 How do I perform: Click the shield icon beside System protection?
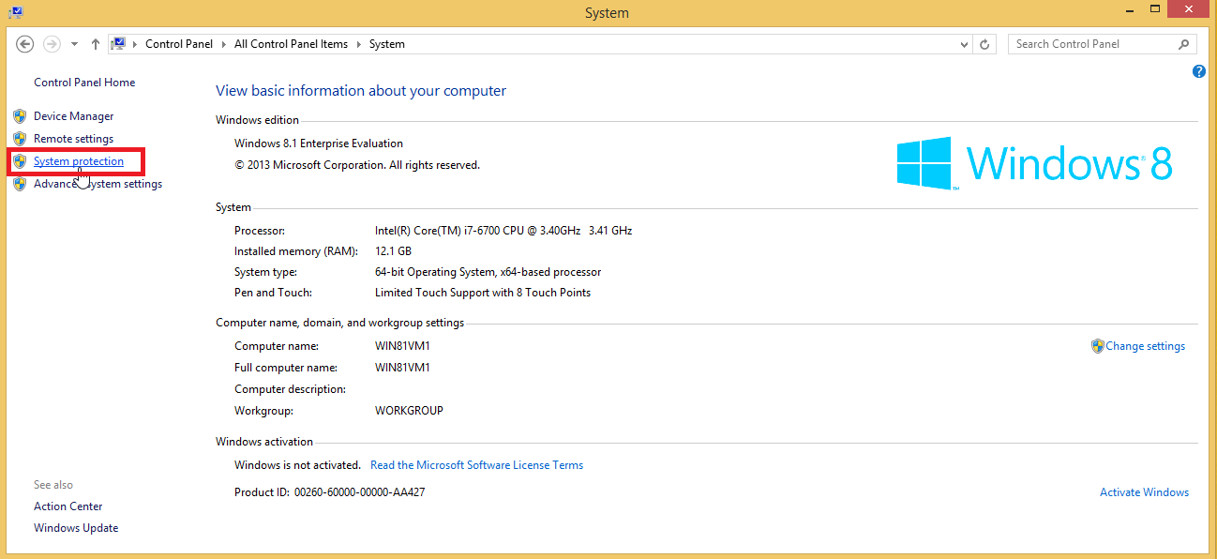[20, 161]
